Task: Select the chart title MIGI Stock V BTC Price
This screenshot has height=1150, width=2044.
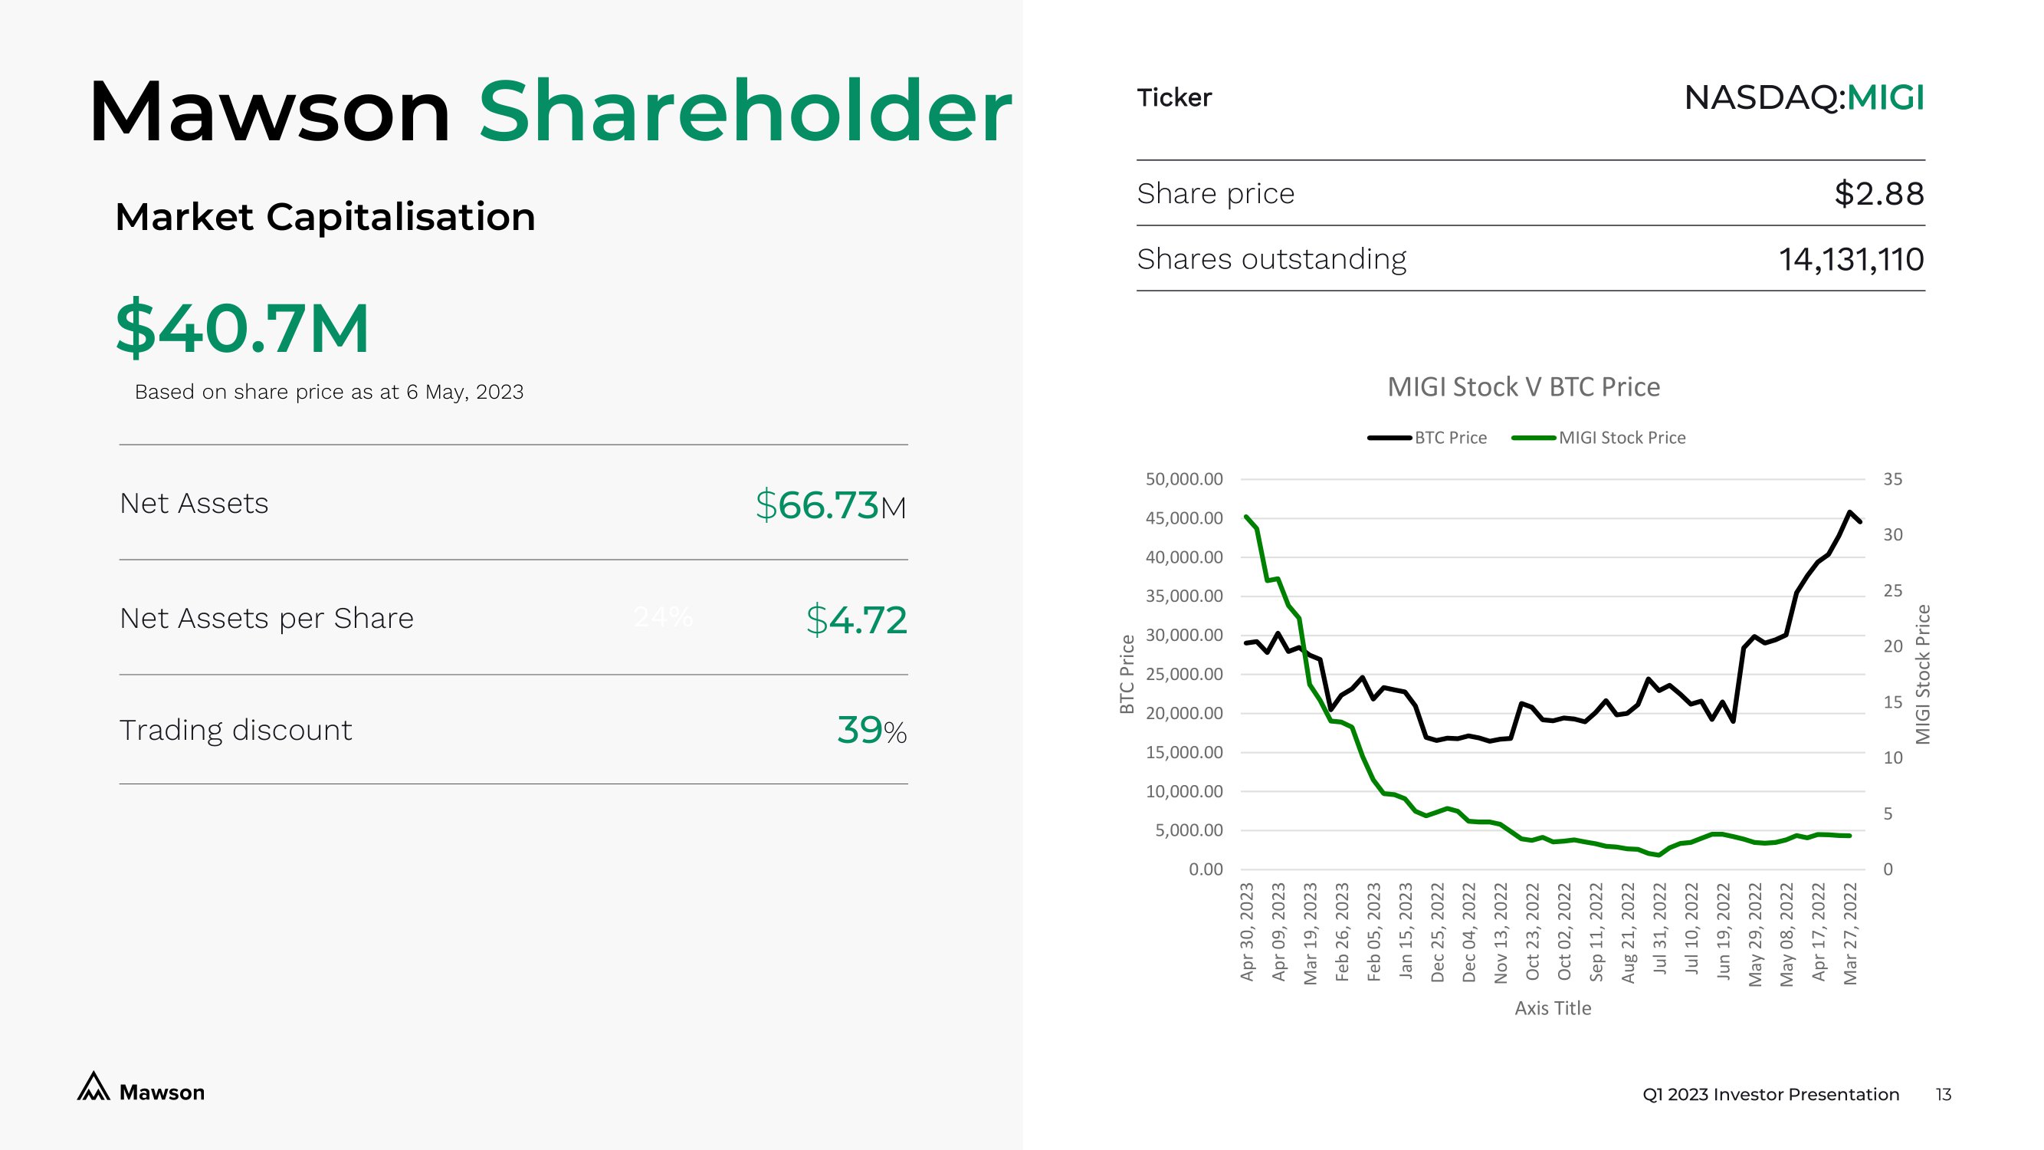Action: point(1523,387)
